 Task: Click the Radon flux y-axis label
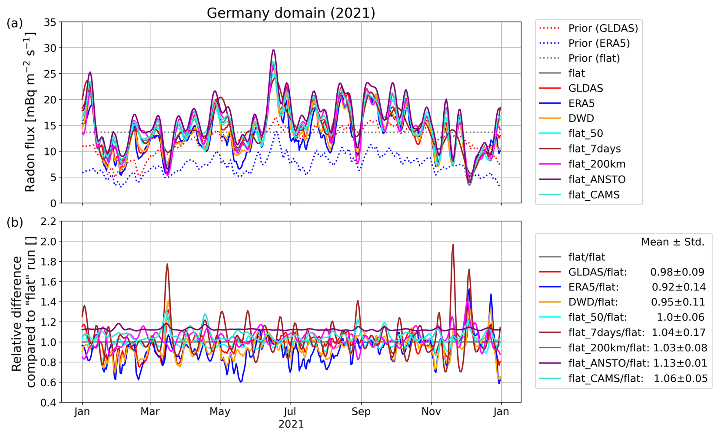(x=30, y=113)
